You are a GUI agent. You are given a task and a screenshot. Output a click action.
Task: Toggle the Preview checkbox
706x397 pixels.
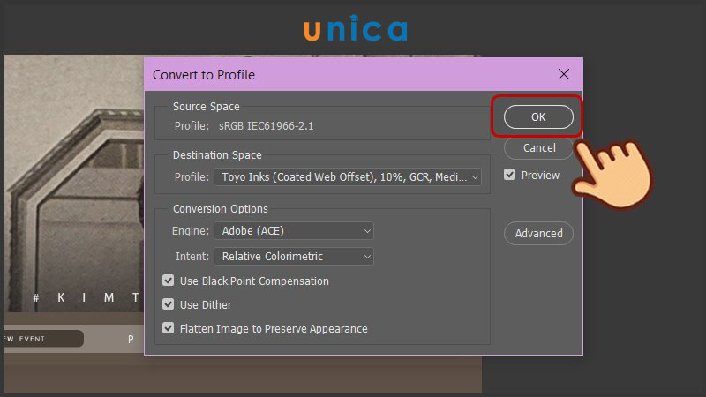[510, 175]
